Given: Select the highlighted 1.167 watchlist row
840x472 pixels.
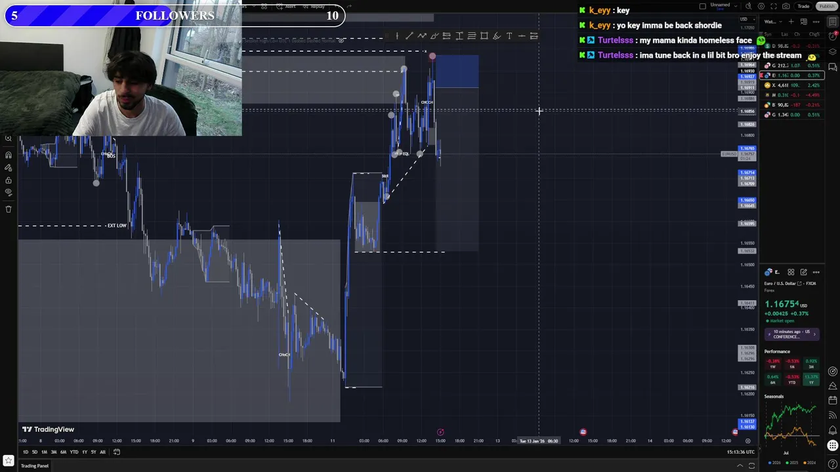Looking at the screenshot, I should [792, 75].
